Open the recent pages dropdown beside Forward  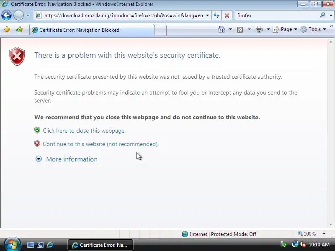(x=28, y=15)
